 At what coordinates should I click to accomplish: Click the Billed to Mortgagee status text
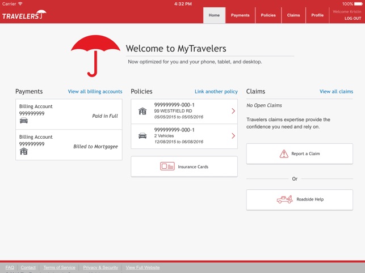(96, 147)
